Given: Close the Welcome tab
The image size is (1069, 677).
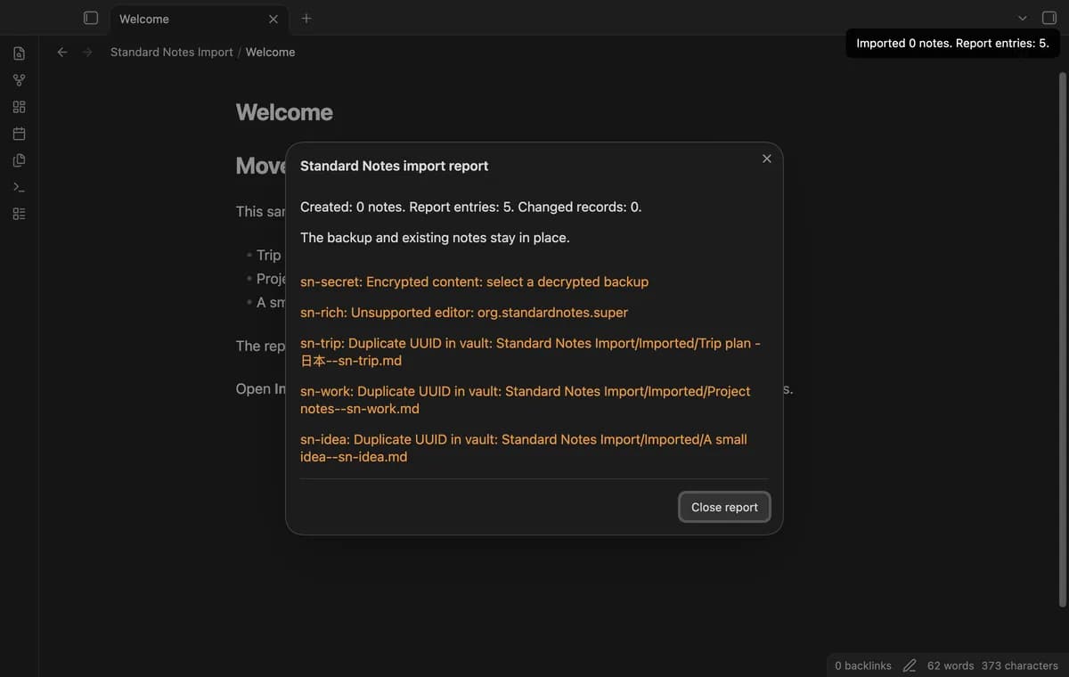Looking at the screenshot, I should click(273, 19).
